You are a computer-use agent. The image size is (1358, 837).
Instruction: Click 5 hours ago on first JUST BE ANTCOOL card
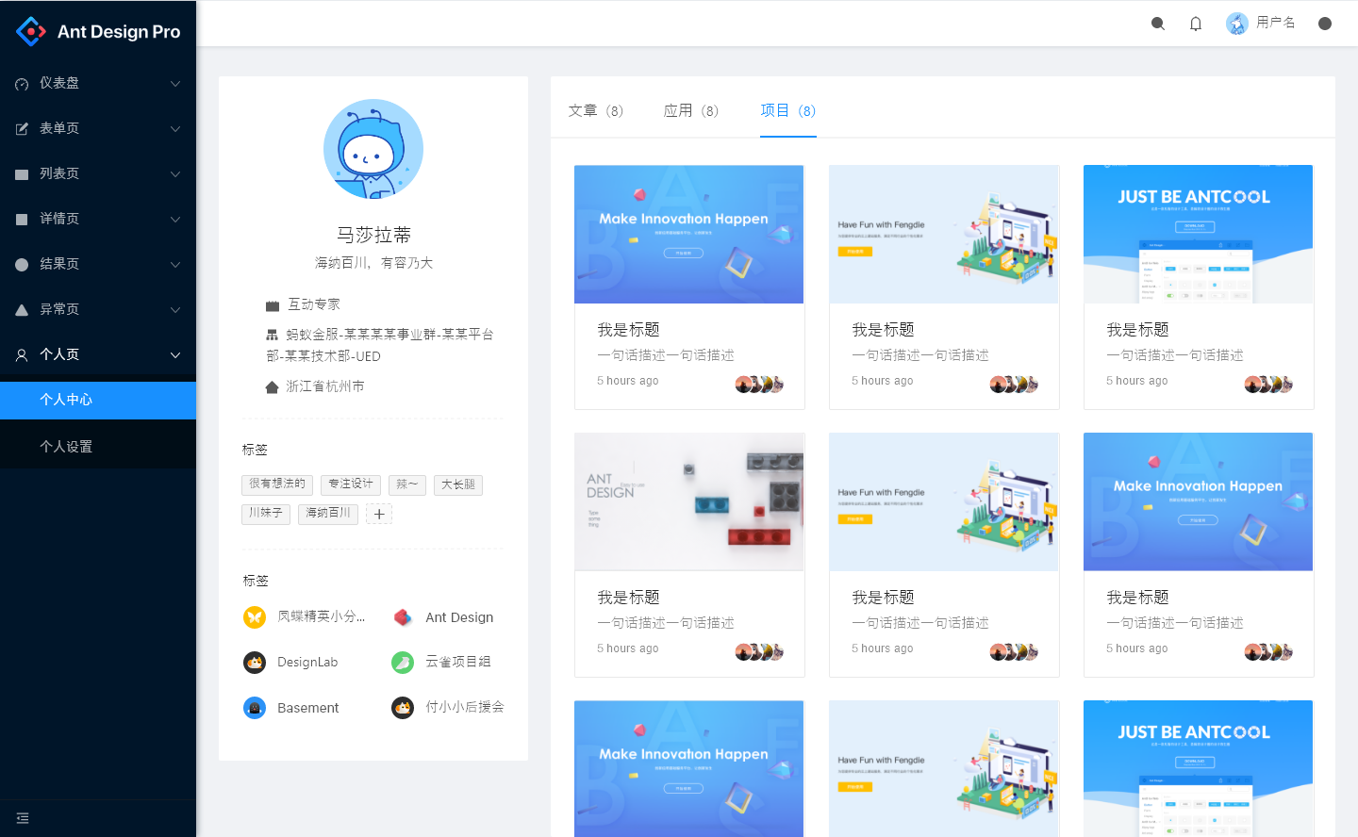pyautogui.click(x=1137, y=381)
